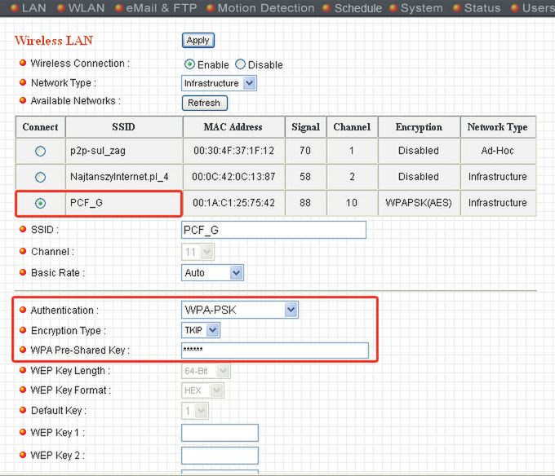The width and height of the screenshot is (555, 476).
Task: Open Network Type Infrastructure dropdown
Action: point(219,83)
